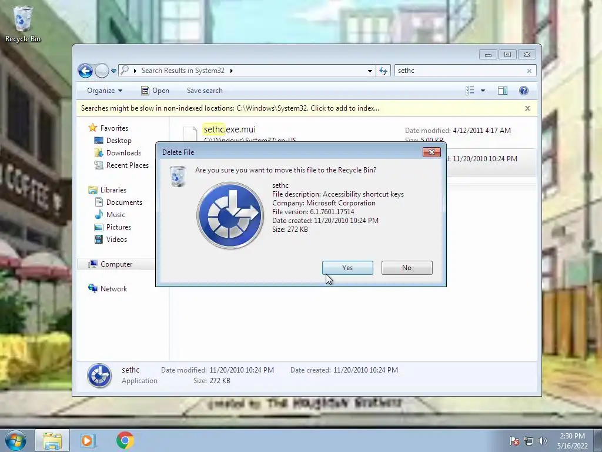Click the sethc search input field

461,71
